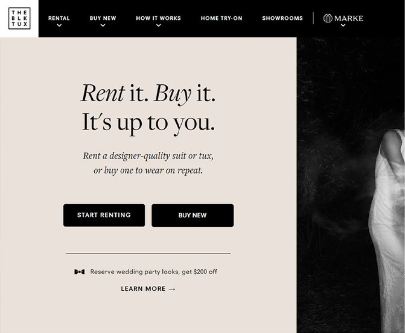The image size is (405, 333).
Task: Expand the Rental chevron
Action: [59, 25]
